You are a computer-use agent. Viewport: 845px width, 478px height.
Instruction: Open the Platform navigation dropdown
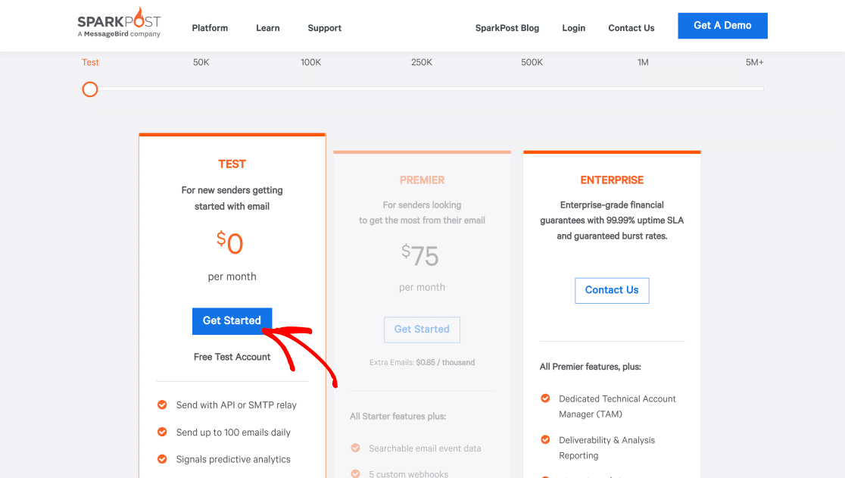pos(210,28)
